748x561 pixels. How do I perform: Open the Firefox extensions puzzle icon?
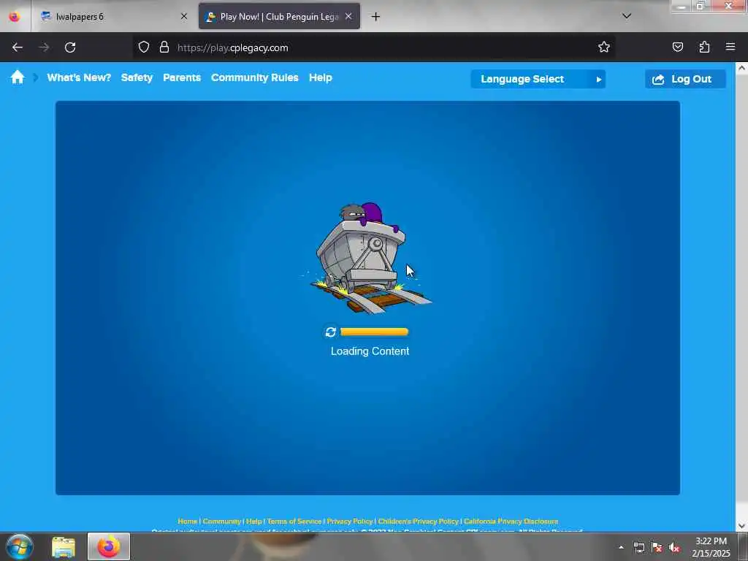[x=704, y=47]
